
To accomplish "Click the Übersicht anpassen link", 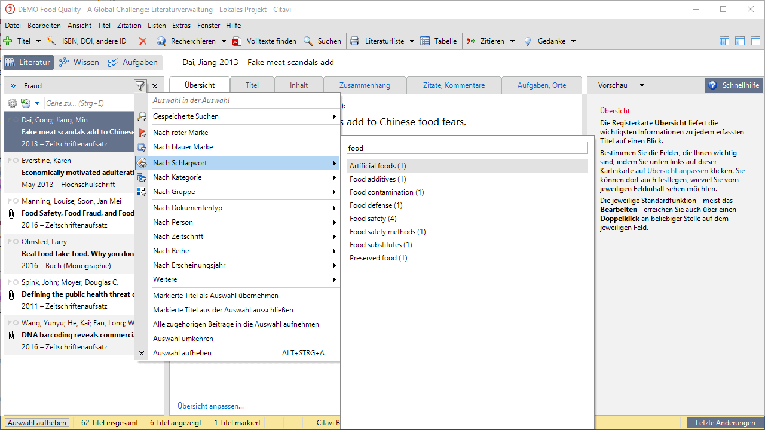I will click(210, 406).
